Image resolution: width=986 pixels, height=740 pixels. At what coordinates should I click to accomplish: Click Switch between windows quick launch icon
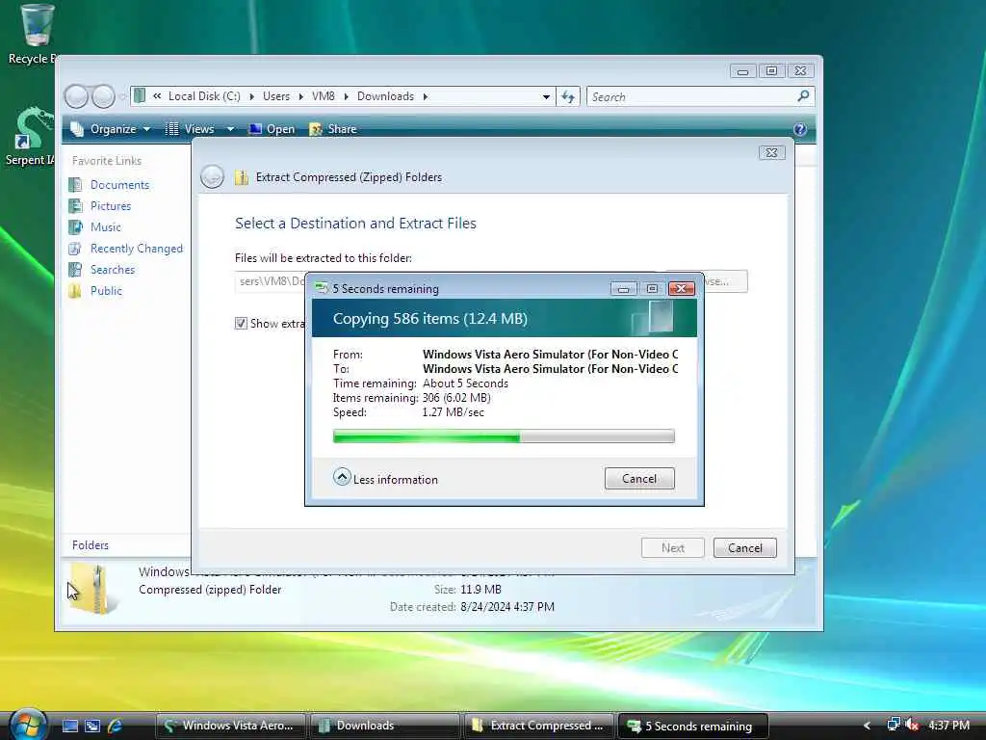point(92,726)
